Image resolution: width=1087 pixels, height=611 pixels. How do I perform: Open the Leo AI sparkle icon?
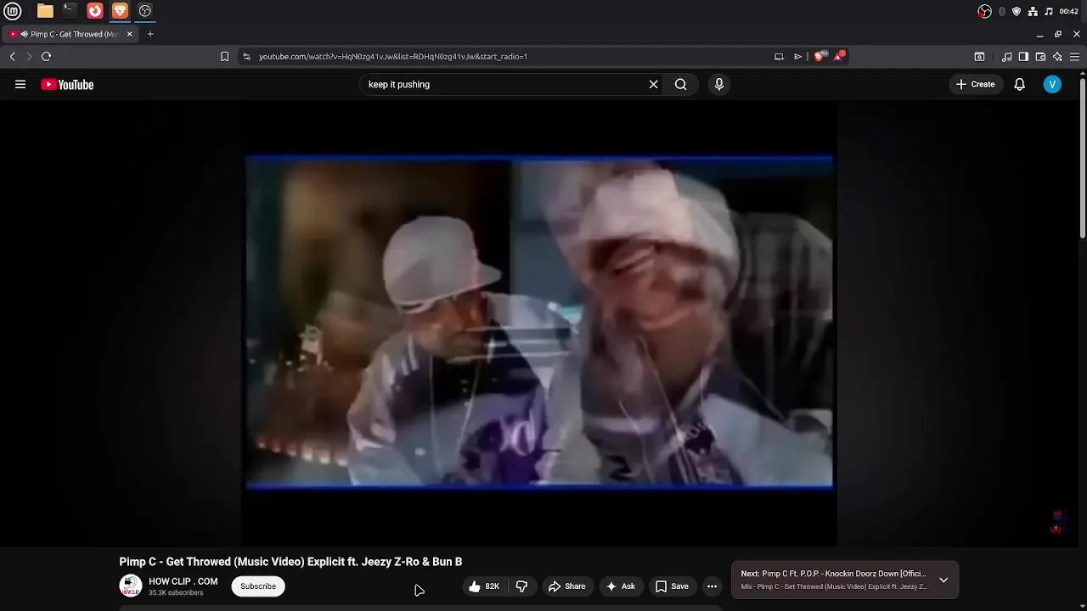[1057, 57]
